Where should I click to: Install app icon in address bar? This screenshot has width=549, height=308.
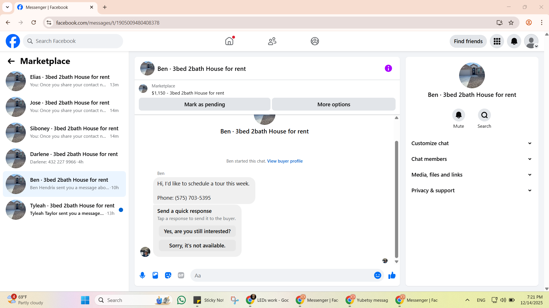(499, 23)
